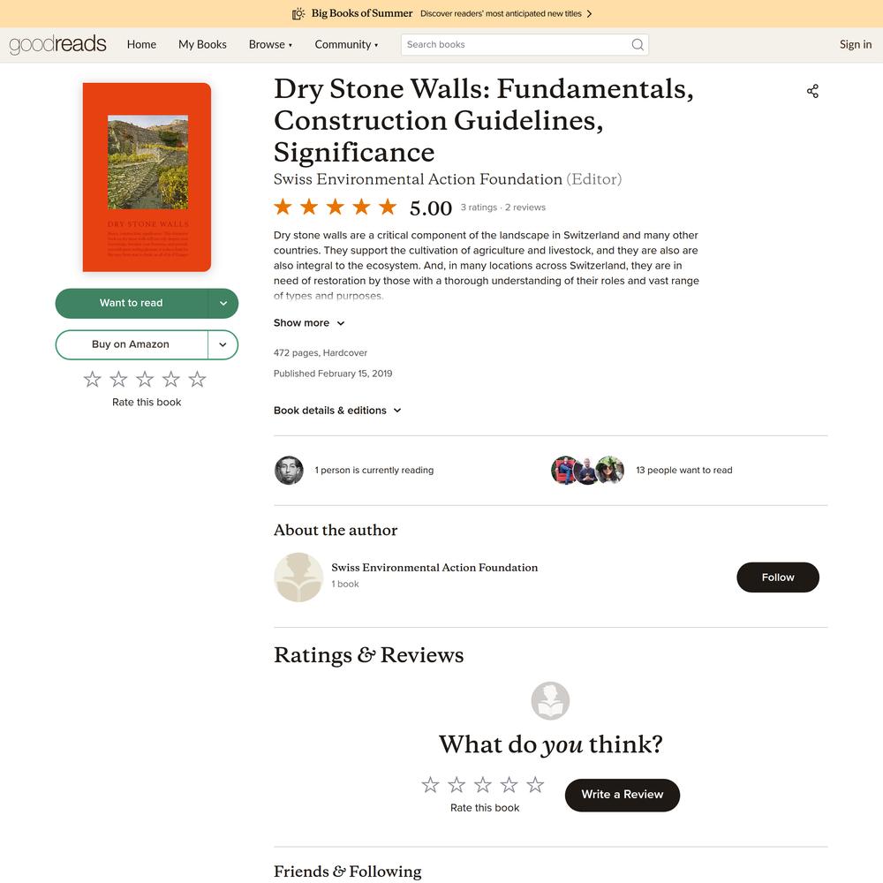The width and height of the screenshot is (883, 883).
Task: Click the want-to-read readers' avatar group
Action: (587, 471)
